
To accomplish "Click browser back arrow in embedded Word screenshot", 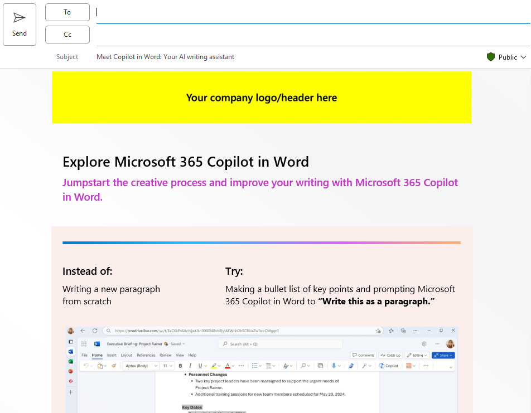I will 83,331.
